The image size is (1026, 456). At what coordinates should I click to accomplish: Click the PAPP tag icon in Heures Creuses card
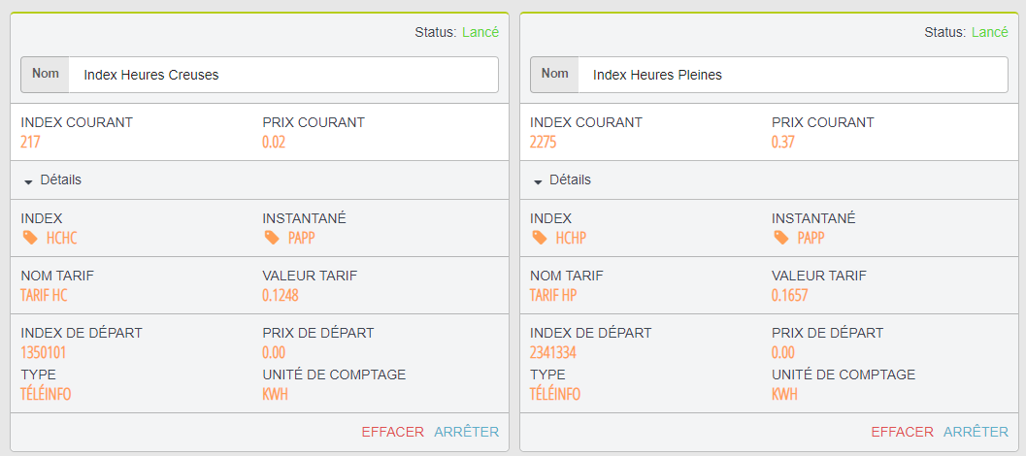271,238
